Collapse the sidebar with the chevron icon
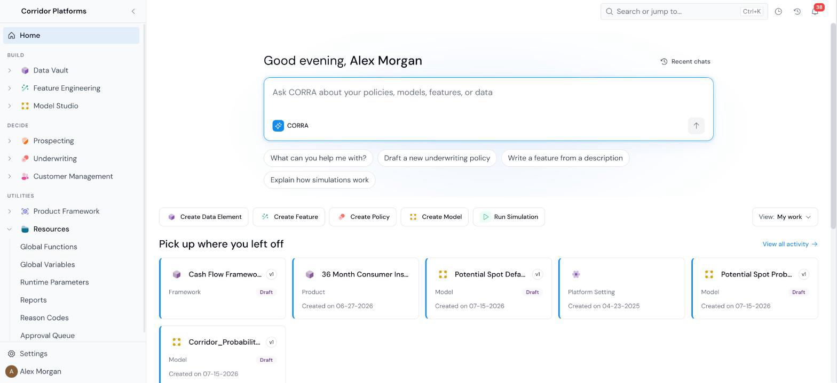Image resolution: width=837 pixels, height=383 pixels. pyautogui.click(x=133, y=11)
